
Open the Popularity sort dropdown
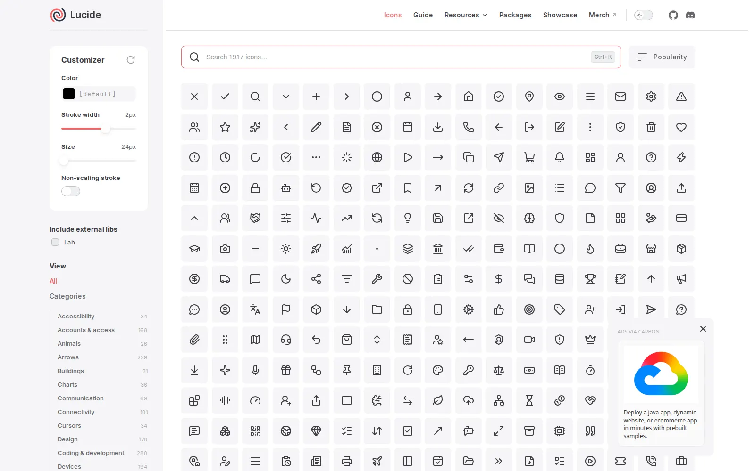662,57
